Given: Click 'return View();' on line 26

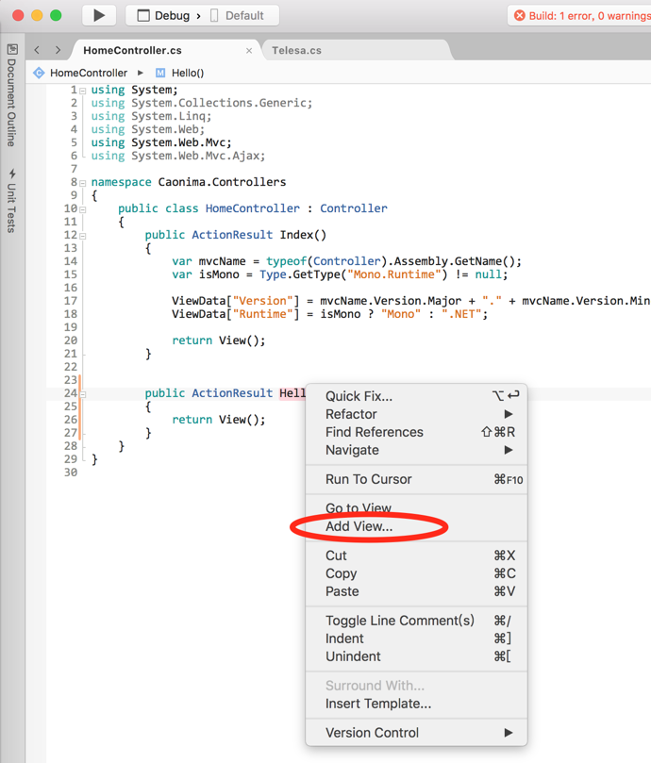Looking at the screenshot, I should pyautogui.click(x=219, y=420).
